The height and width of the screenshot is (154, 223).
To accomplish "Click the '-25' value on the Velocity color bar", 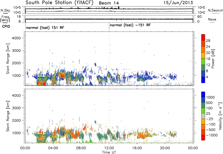I will point(210,119).
